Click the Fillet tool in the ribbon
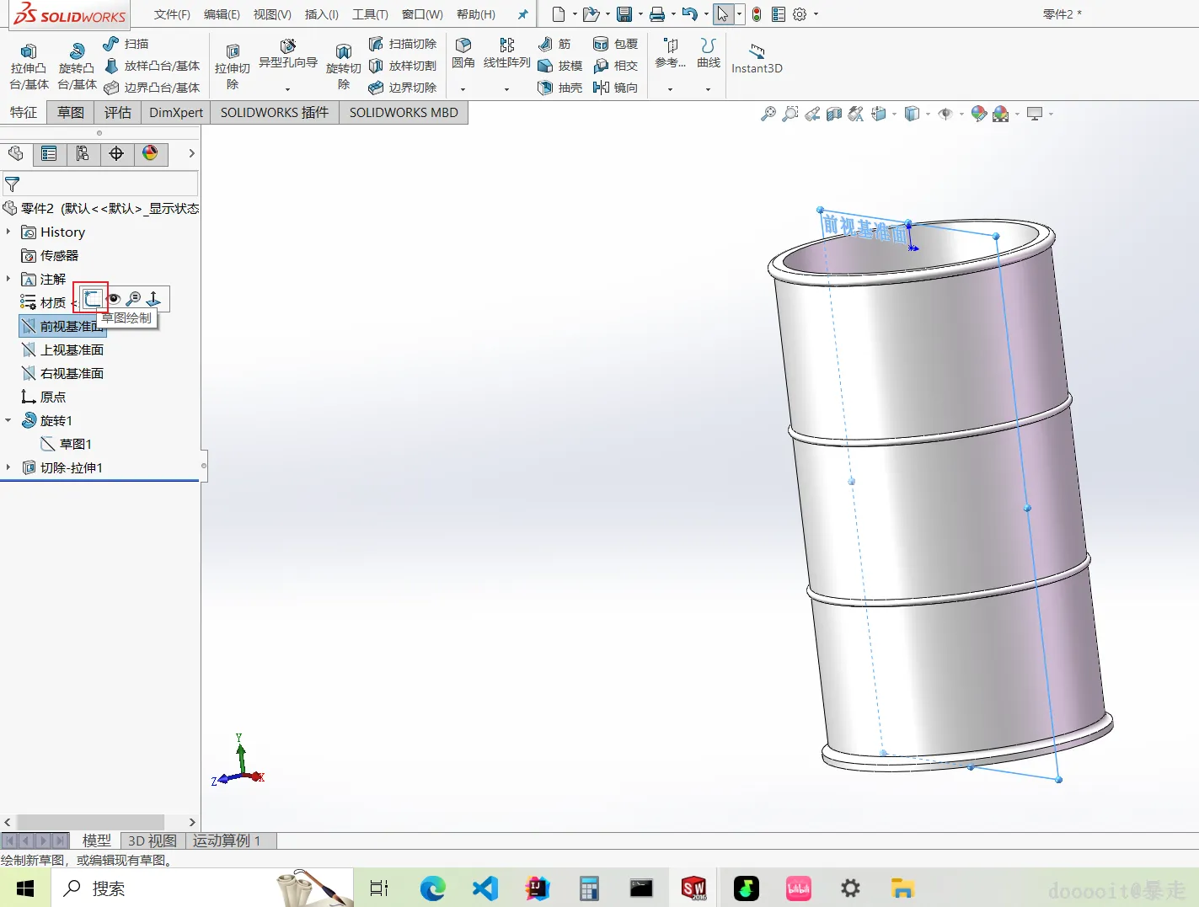This screenshot has height=907, width=1199. (463, 51)
